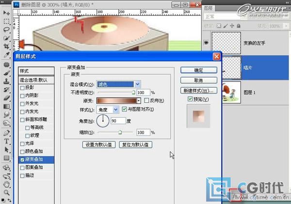Select the Horizontal Type tool
The height and width of the screenshot is (204, 291).
point(6,141)
